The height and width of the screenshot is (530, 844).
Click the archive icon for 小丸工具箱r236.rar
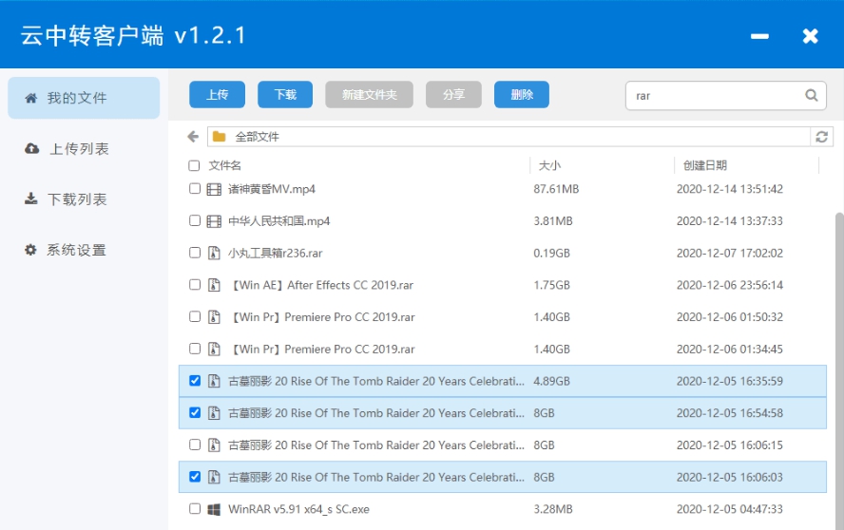[x=214, y=253]
